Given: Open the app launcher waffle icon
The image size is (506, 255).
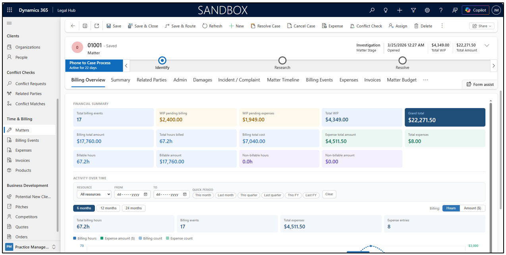Looking at the screenshot, I should [x=10, y=10].
